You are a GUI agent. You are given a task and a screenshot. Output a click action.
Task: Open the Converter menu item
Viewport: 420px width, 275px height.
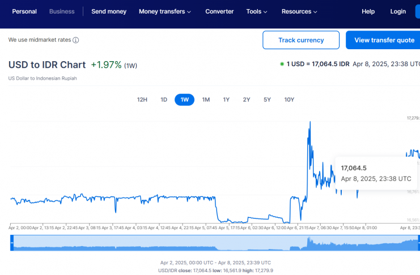coord(219,11)
